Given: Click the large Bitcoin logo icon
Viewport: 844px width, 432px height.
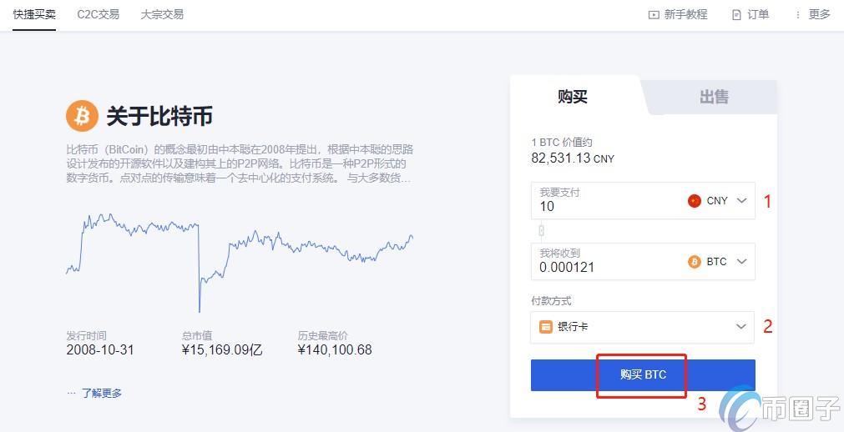Looking at the screenshot, I should point(82,116).
